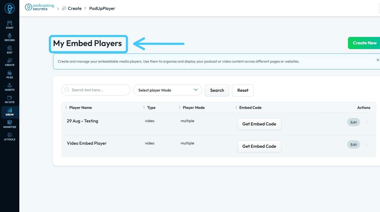Open more actions menu for Video Embed Player

point(366,144)
